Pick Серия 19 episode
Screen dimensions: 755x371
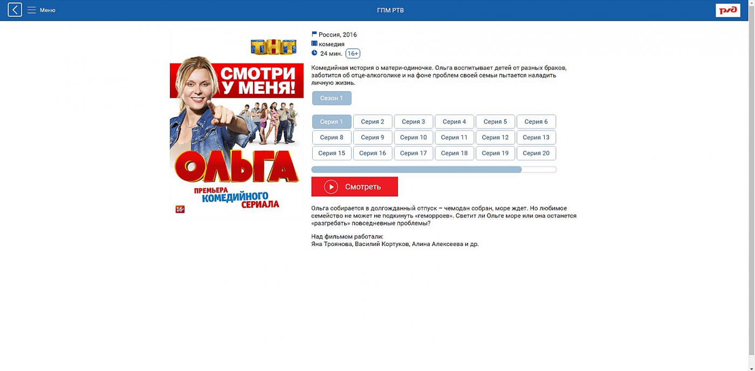[x=496, y=153]
